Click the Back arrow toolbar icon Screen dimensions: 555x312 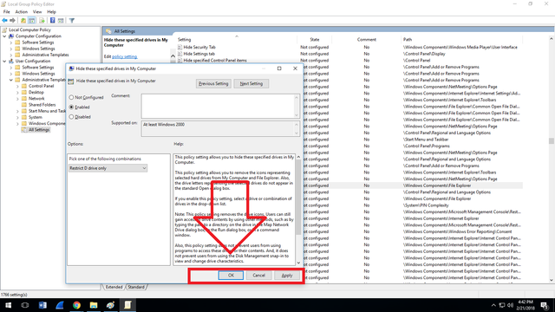[x=4, y=21]
